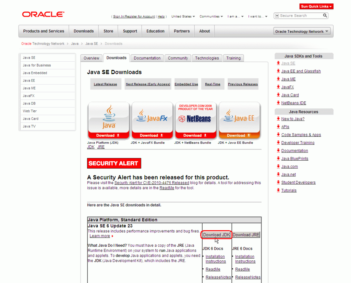Image resolution: width=351 pixels, height=283 pixels.
Task: Click the red arrow icon beside Code Samples & Apps
Action: coord(278,134)
